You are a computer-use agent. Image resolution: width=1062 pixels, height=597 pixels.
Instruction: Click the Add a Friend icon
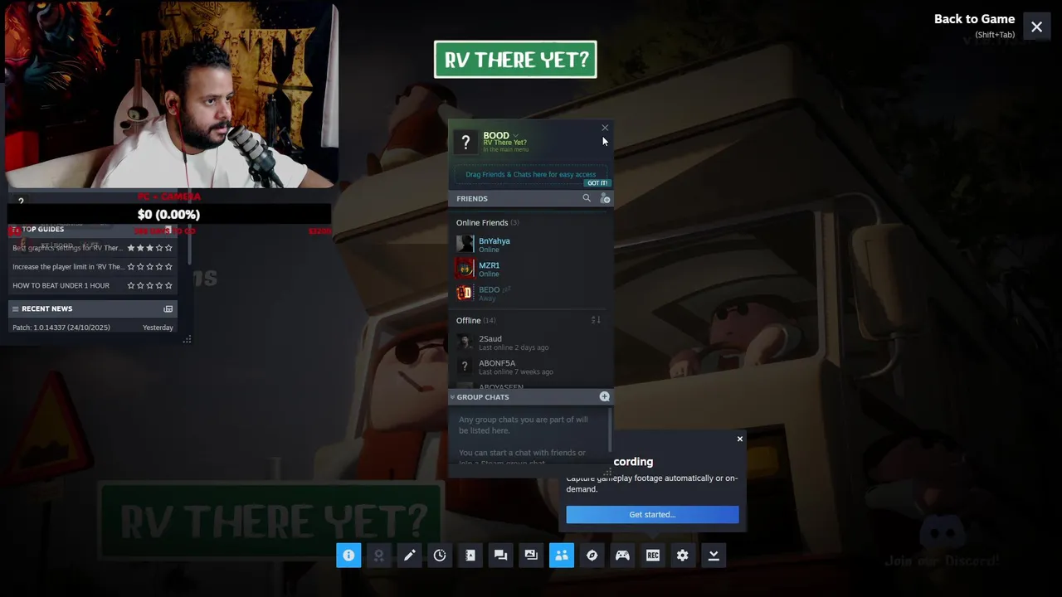coord(605,198)
